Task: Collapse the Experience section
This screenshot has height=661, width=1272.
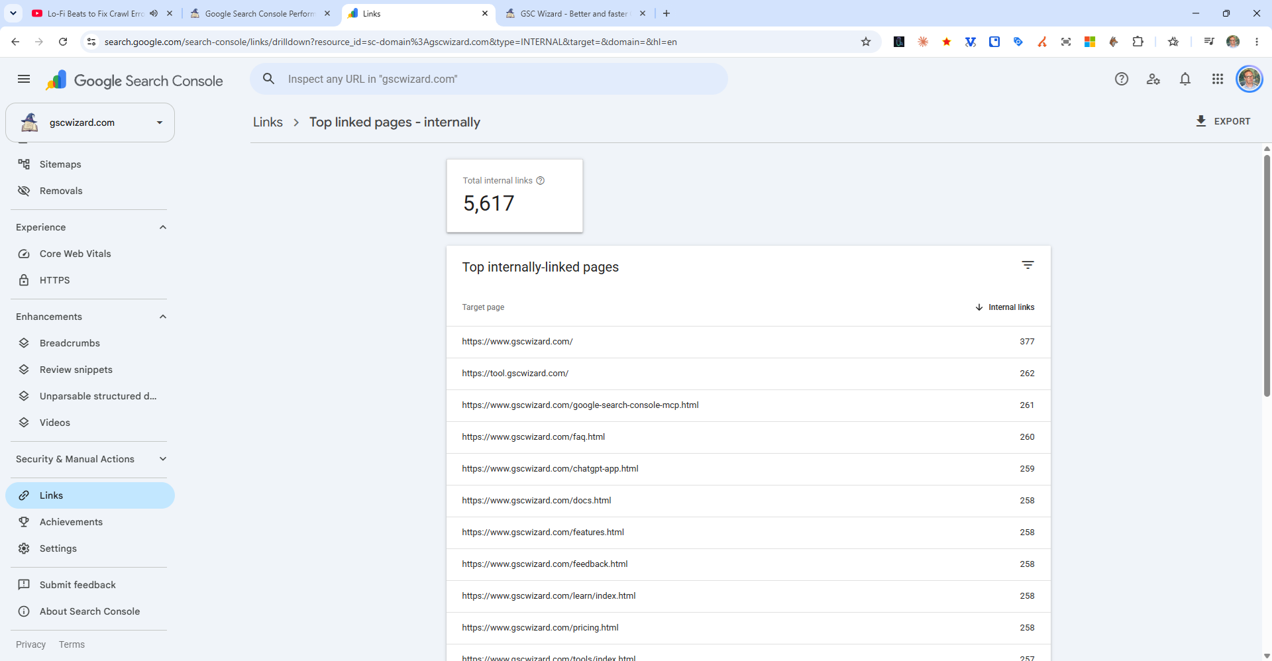Action: coord(163,227)
